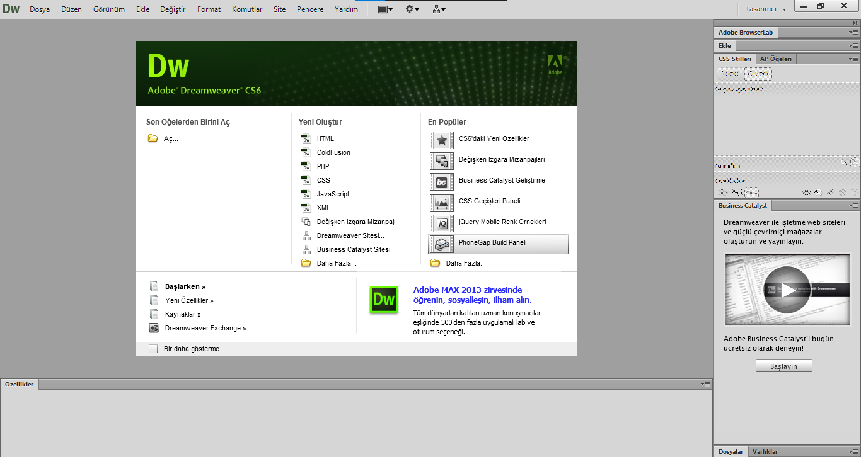861x457 pixels.
Task: Open the Yeni Özellikler » link
Action: click(x=189, y=300)
